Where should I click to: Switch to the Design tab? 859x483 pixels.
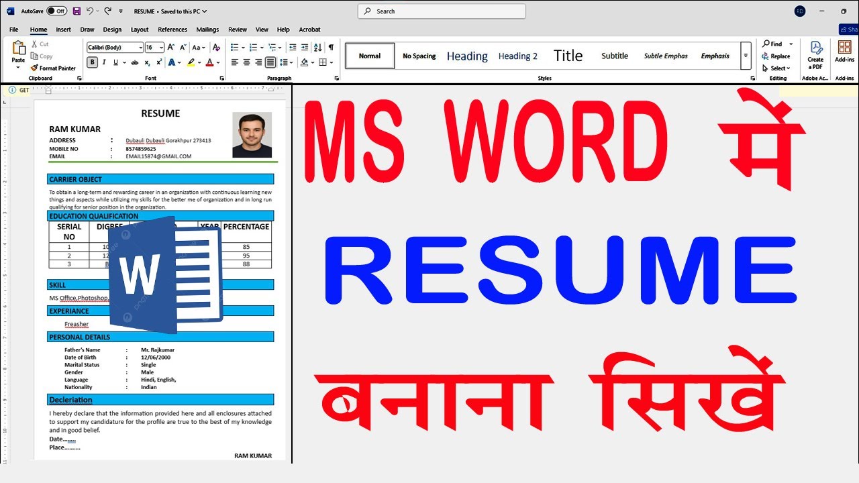click(112, 30)
